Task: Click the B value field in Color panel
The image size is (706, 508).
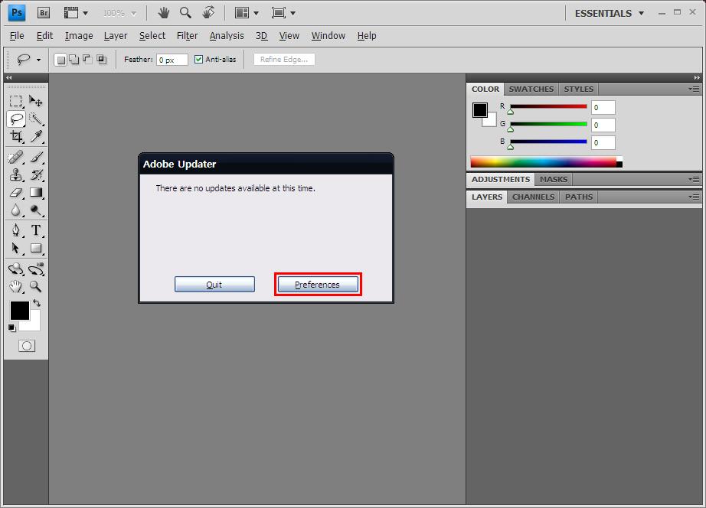Action: point(603,142)
